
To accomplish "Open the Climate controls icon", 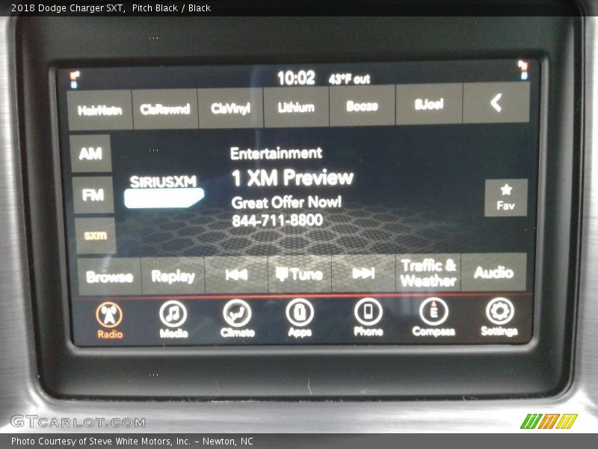I will point(237,319).
